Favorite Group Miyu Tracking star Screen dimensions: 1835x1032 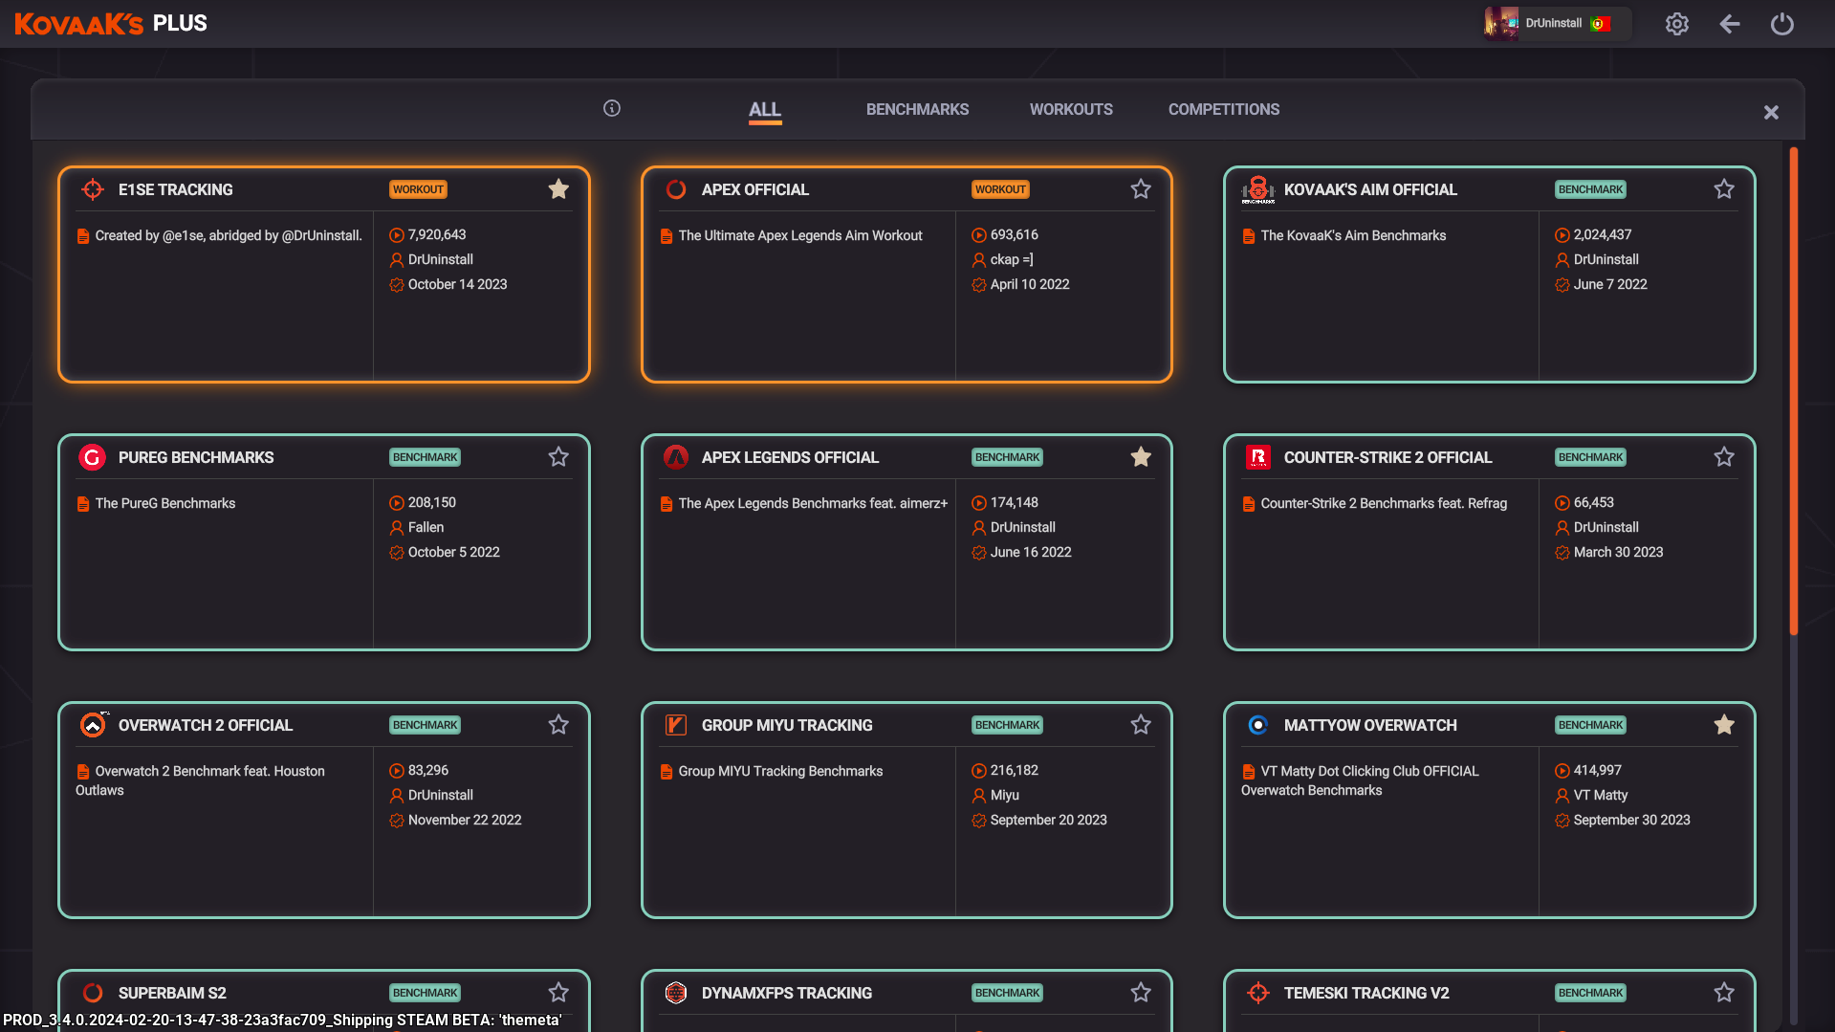tap(1141, 725)
